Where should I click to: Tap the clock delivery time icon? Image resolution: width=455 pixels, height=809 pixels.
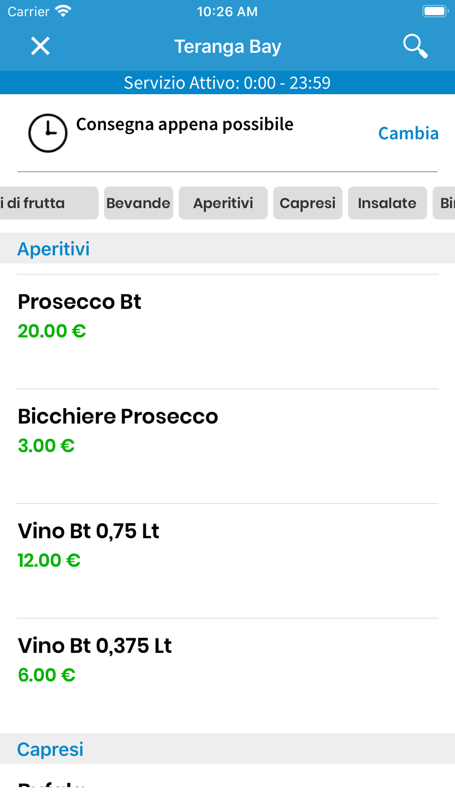(x=48, y=133)
